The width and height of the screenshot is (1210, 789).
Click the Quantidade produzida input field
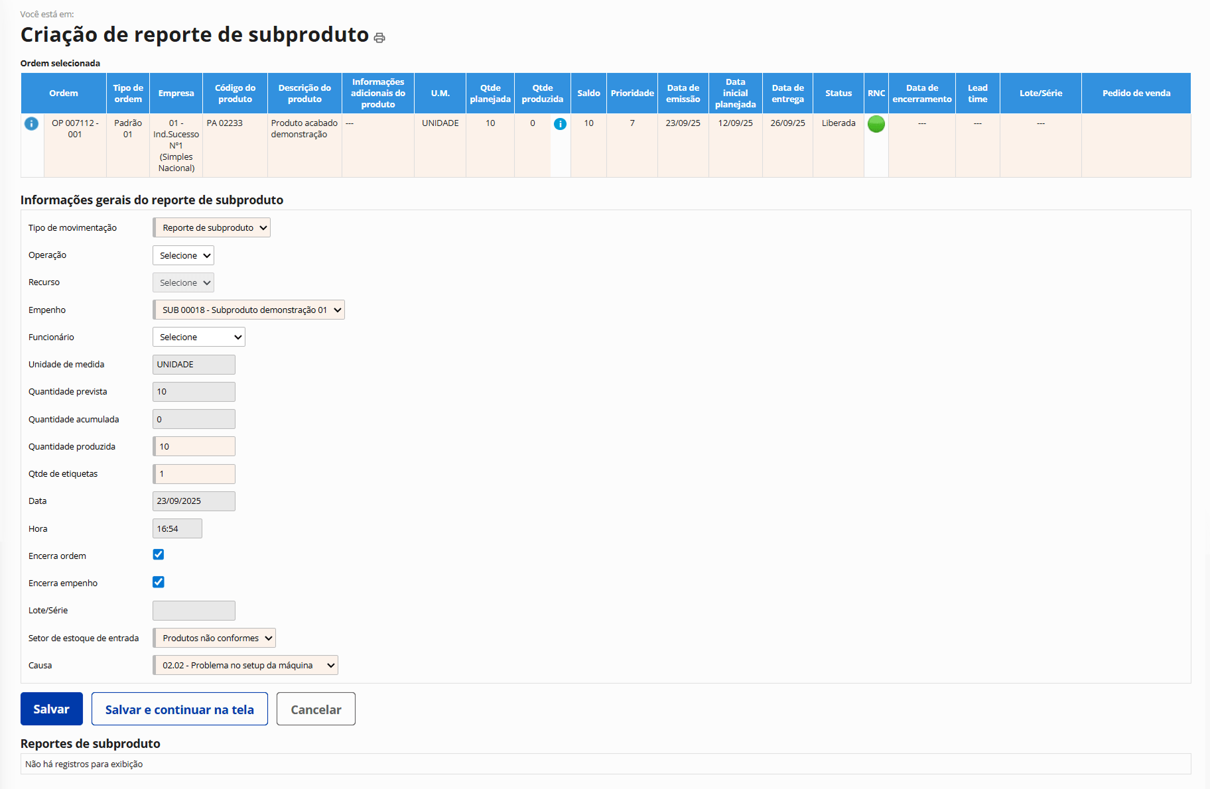194,447
